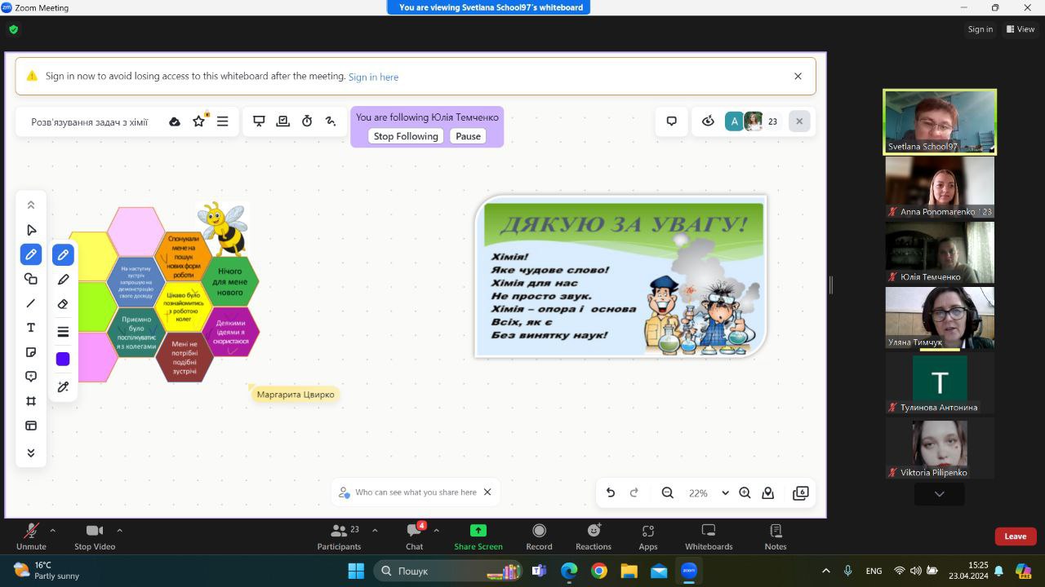The width and height of the screenshot is (1045, 587).
Task: Select the Frame tool in toolbar
Action: (31, 401)
